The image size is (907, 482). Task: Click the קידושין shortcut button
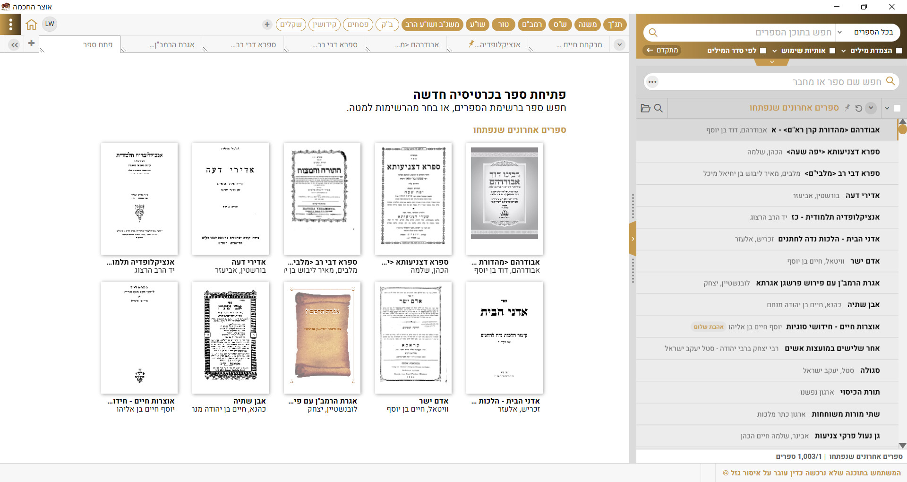click(x=325, y=25)
